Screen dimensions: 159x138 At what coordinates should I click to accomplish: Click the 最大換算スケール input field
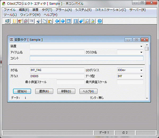tap(130, 82)
